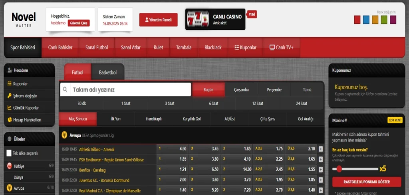
Task: Pick the orange color theme swatch
Action: coord(375,20)
